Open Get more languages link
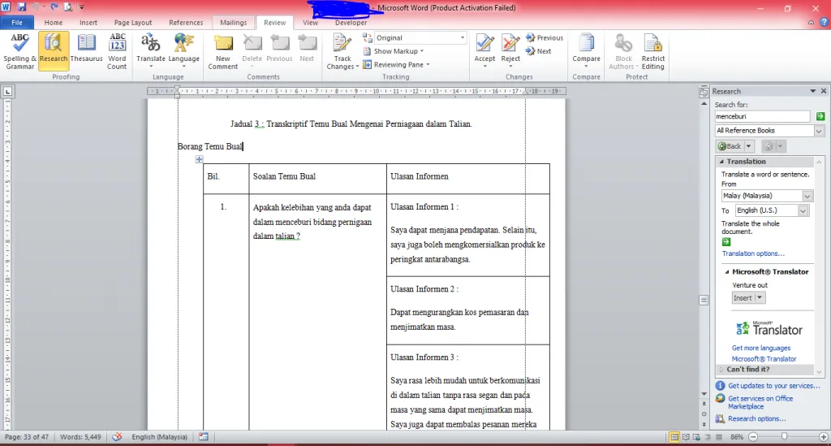The image size is (831, 446). (x=761, y=348)
